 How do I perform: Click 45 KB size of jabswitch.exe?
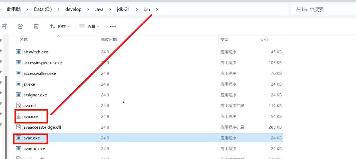point(276,52)
